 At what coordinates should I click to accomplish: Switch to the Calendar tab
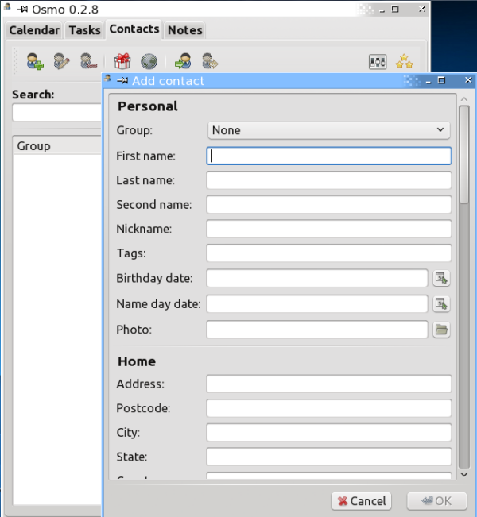(34, 30)
